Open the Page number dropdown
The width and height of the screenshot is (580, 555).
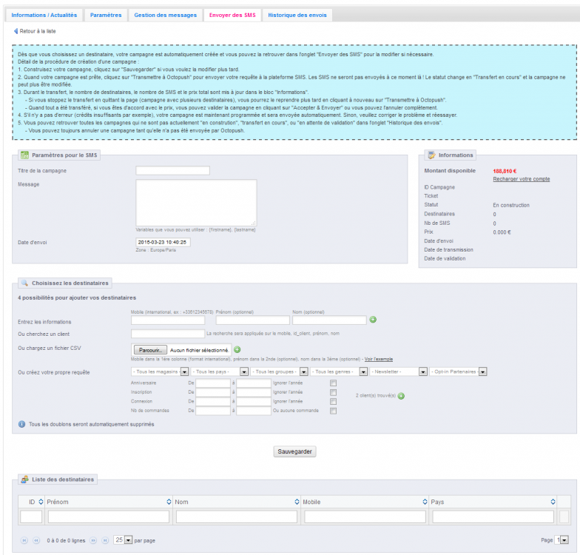[x=562, y=540]
